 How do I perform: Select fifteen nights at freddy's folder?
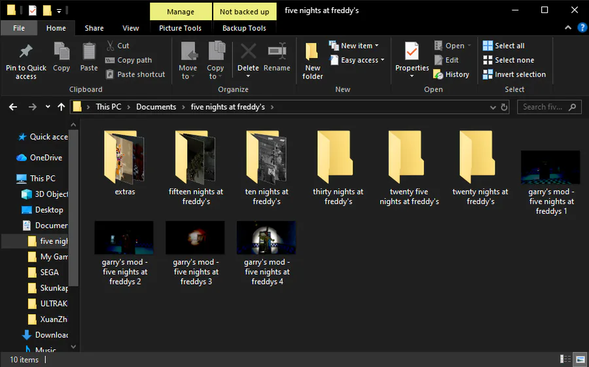pos(196,167)
